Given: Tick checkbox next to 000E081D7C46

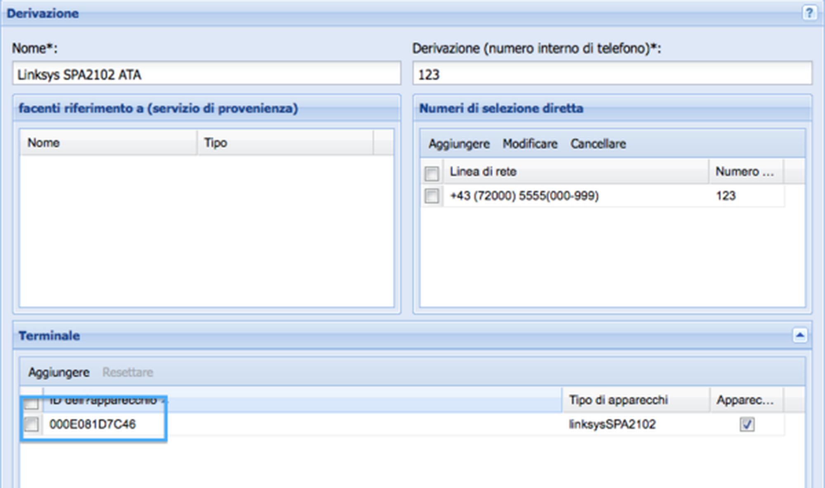Looking at the screenshot, I should click(32, 424).
